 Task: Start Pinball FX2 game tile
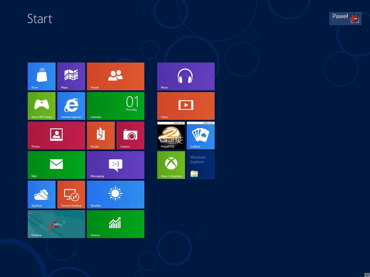[171, 136]
